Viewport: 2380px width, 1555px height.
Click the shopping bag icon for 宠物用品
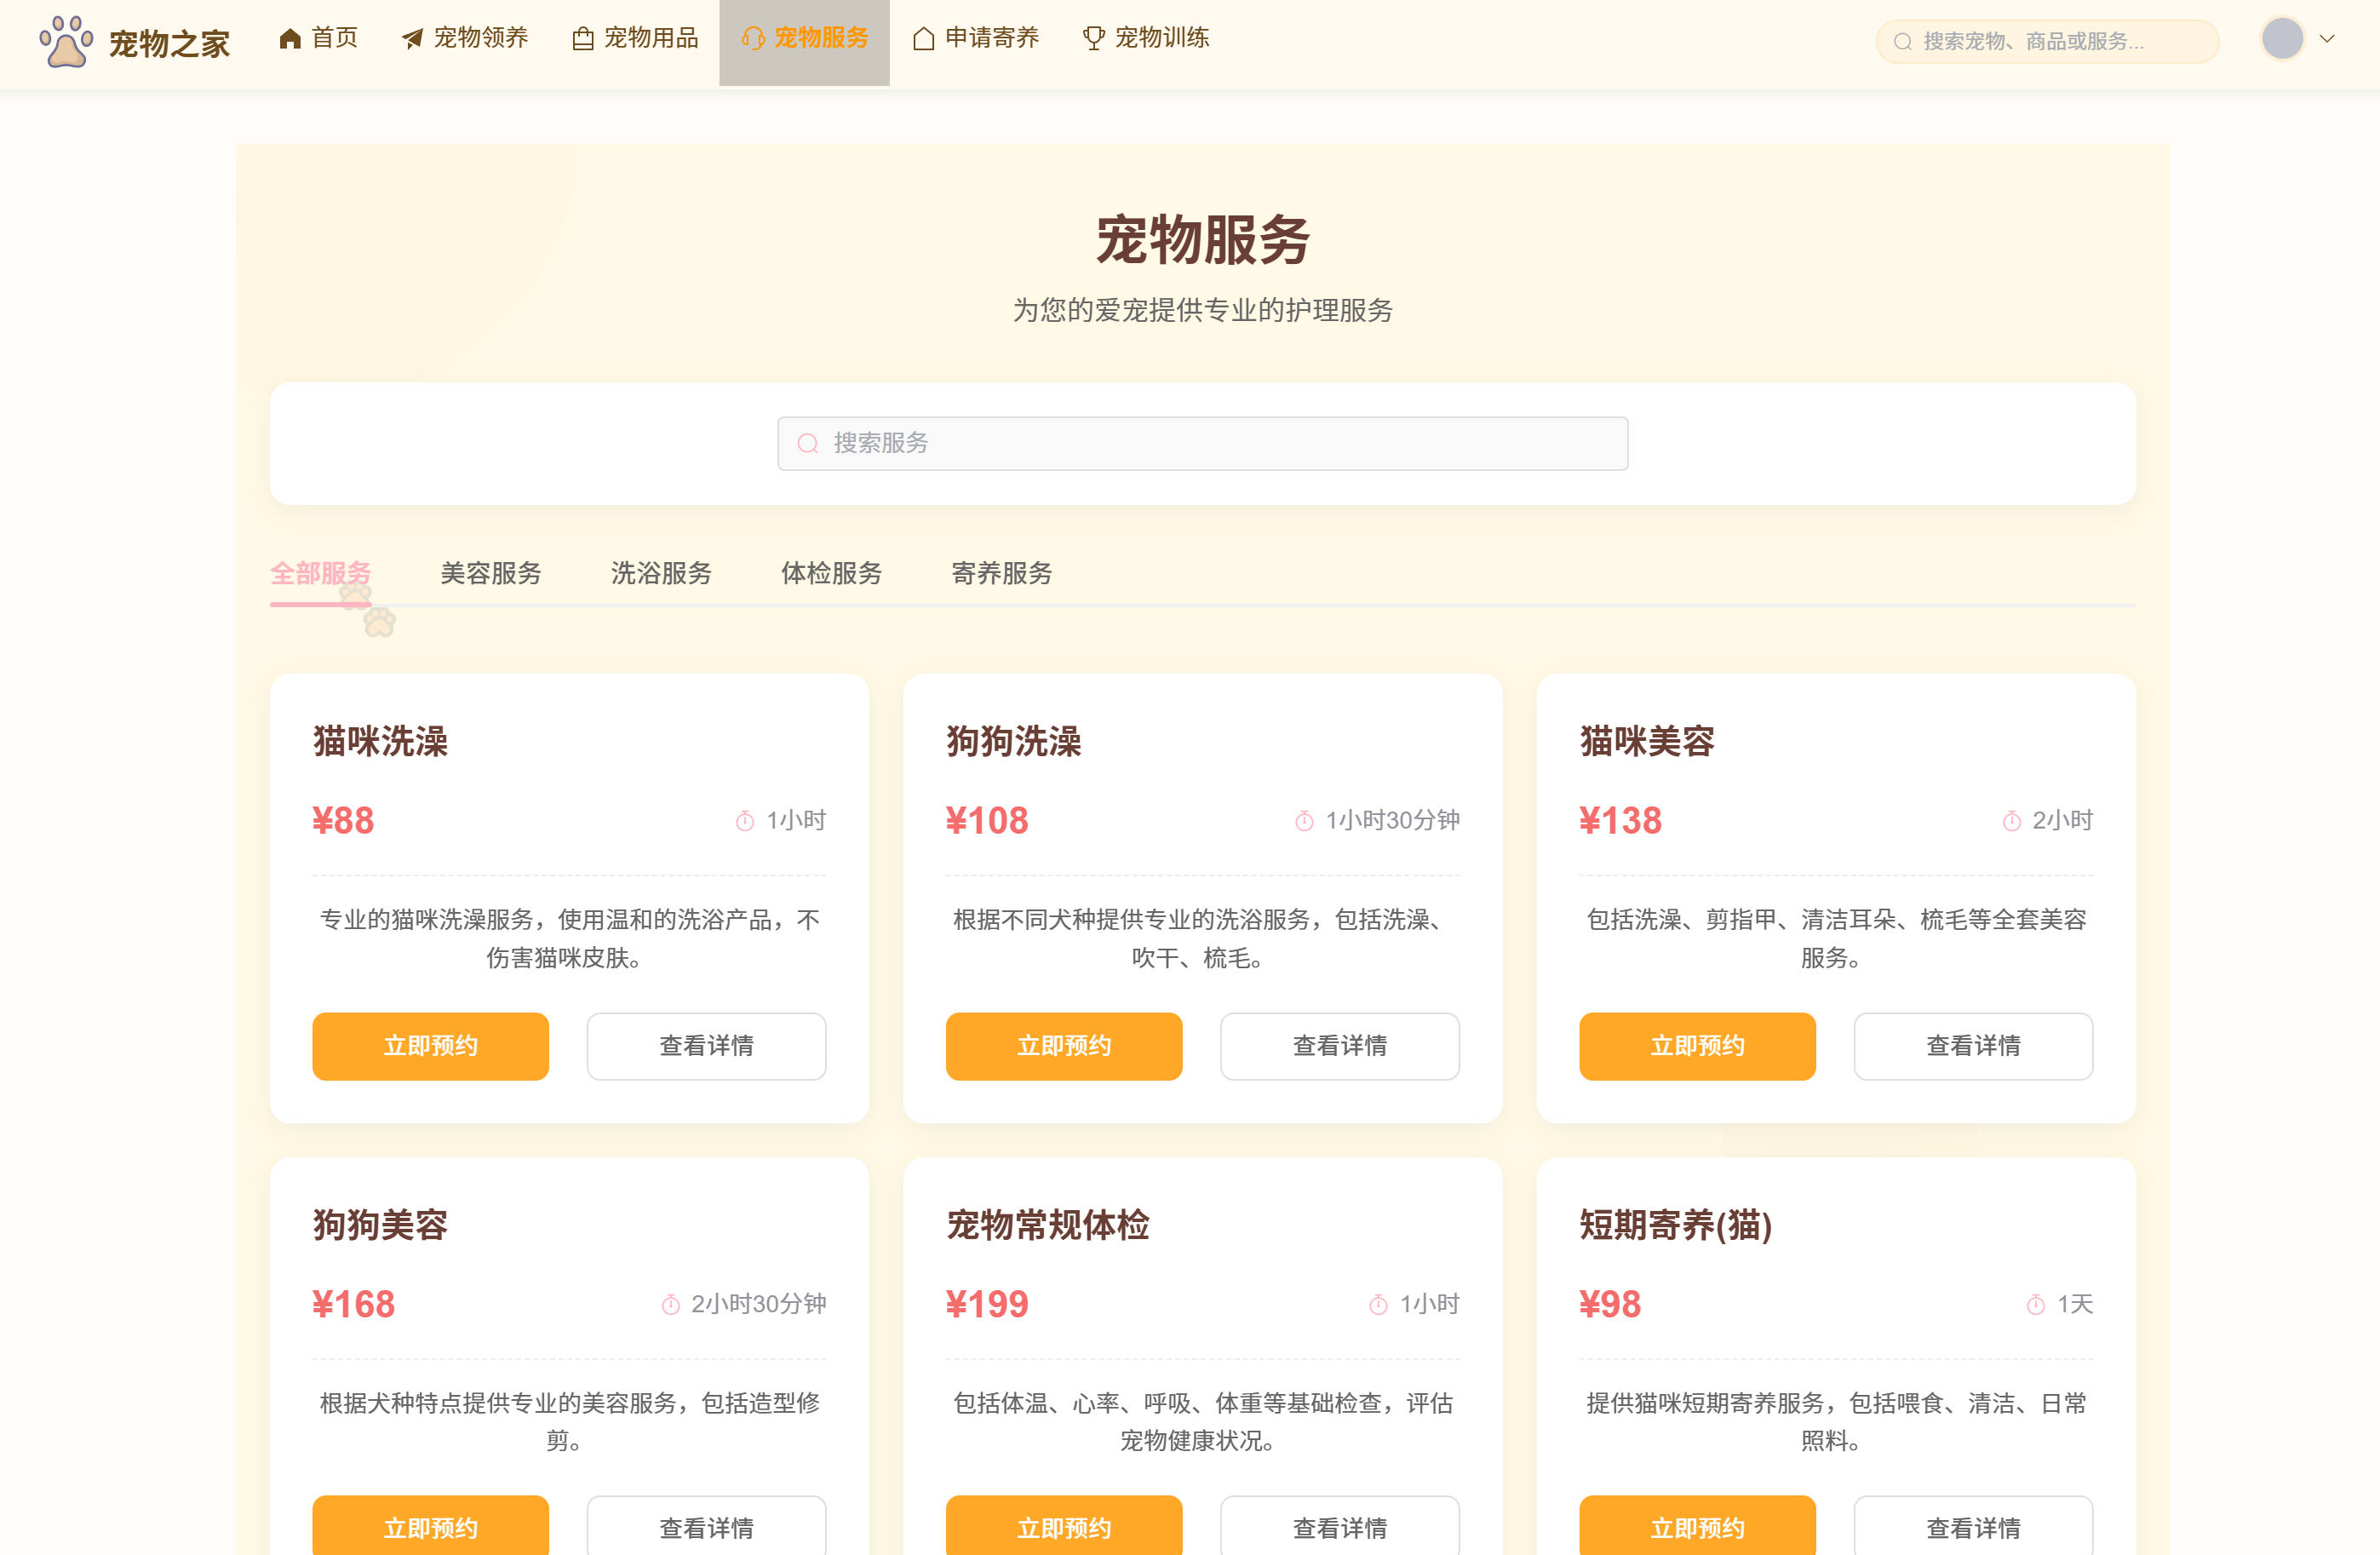pos(583,39)
